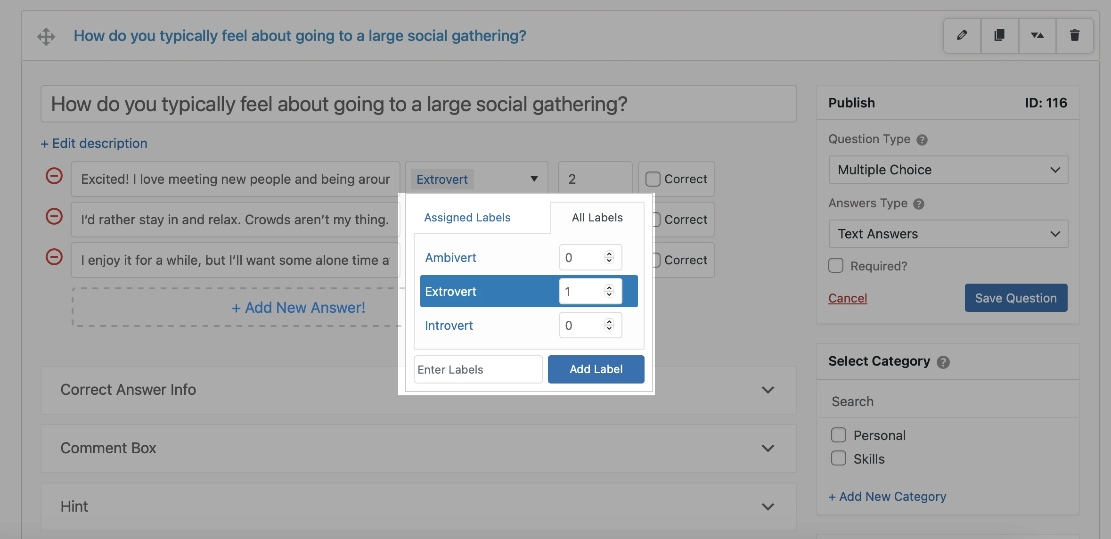Screen dimensions: 1111x539
Task: Switch to the All Labels tab
Action: [x=597, y=217]
